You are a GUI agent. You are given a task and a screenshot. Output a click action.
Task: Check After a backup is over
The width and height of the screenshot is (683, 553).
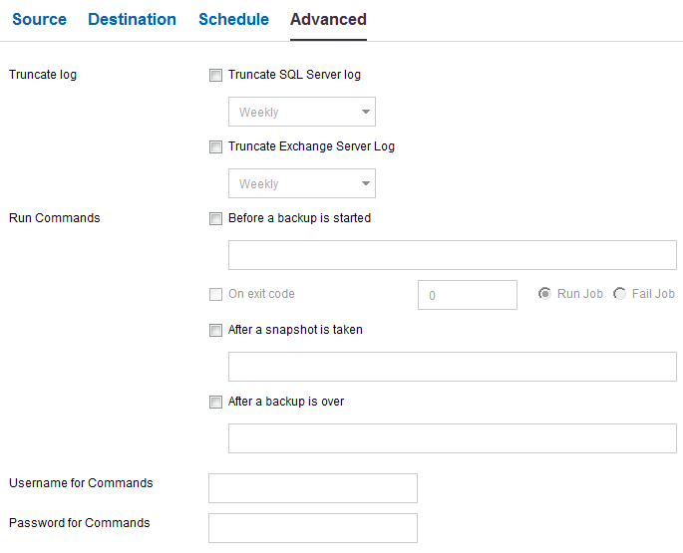[x=215, y=402]
